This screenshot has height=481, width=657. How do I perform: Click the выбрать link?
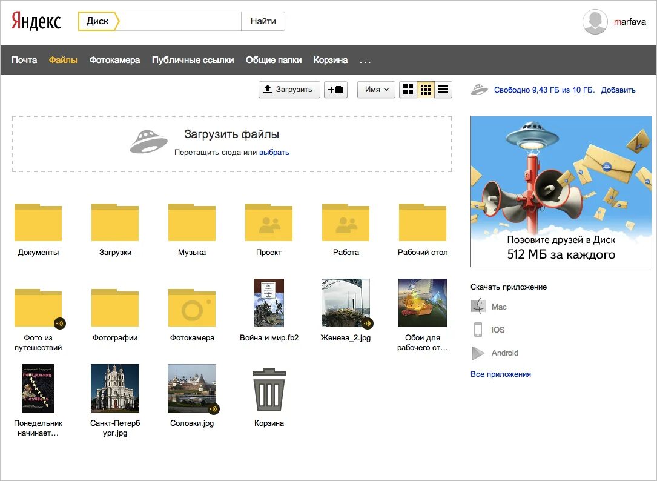(x=274, y=152)
